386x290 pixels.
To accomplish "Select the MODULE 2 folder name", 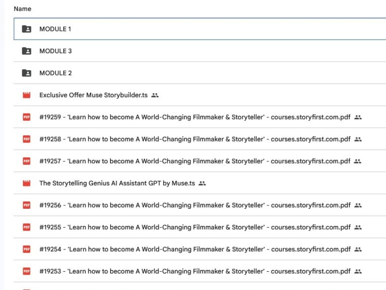I will click(55, 73).
